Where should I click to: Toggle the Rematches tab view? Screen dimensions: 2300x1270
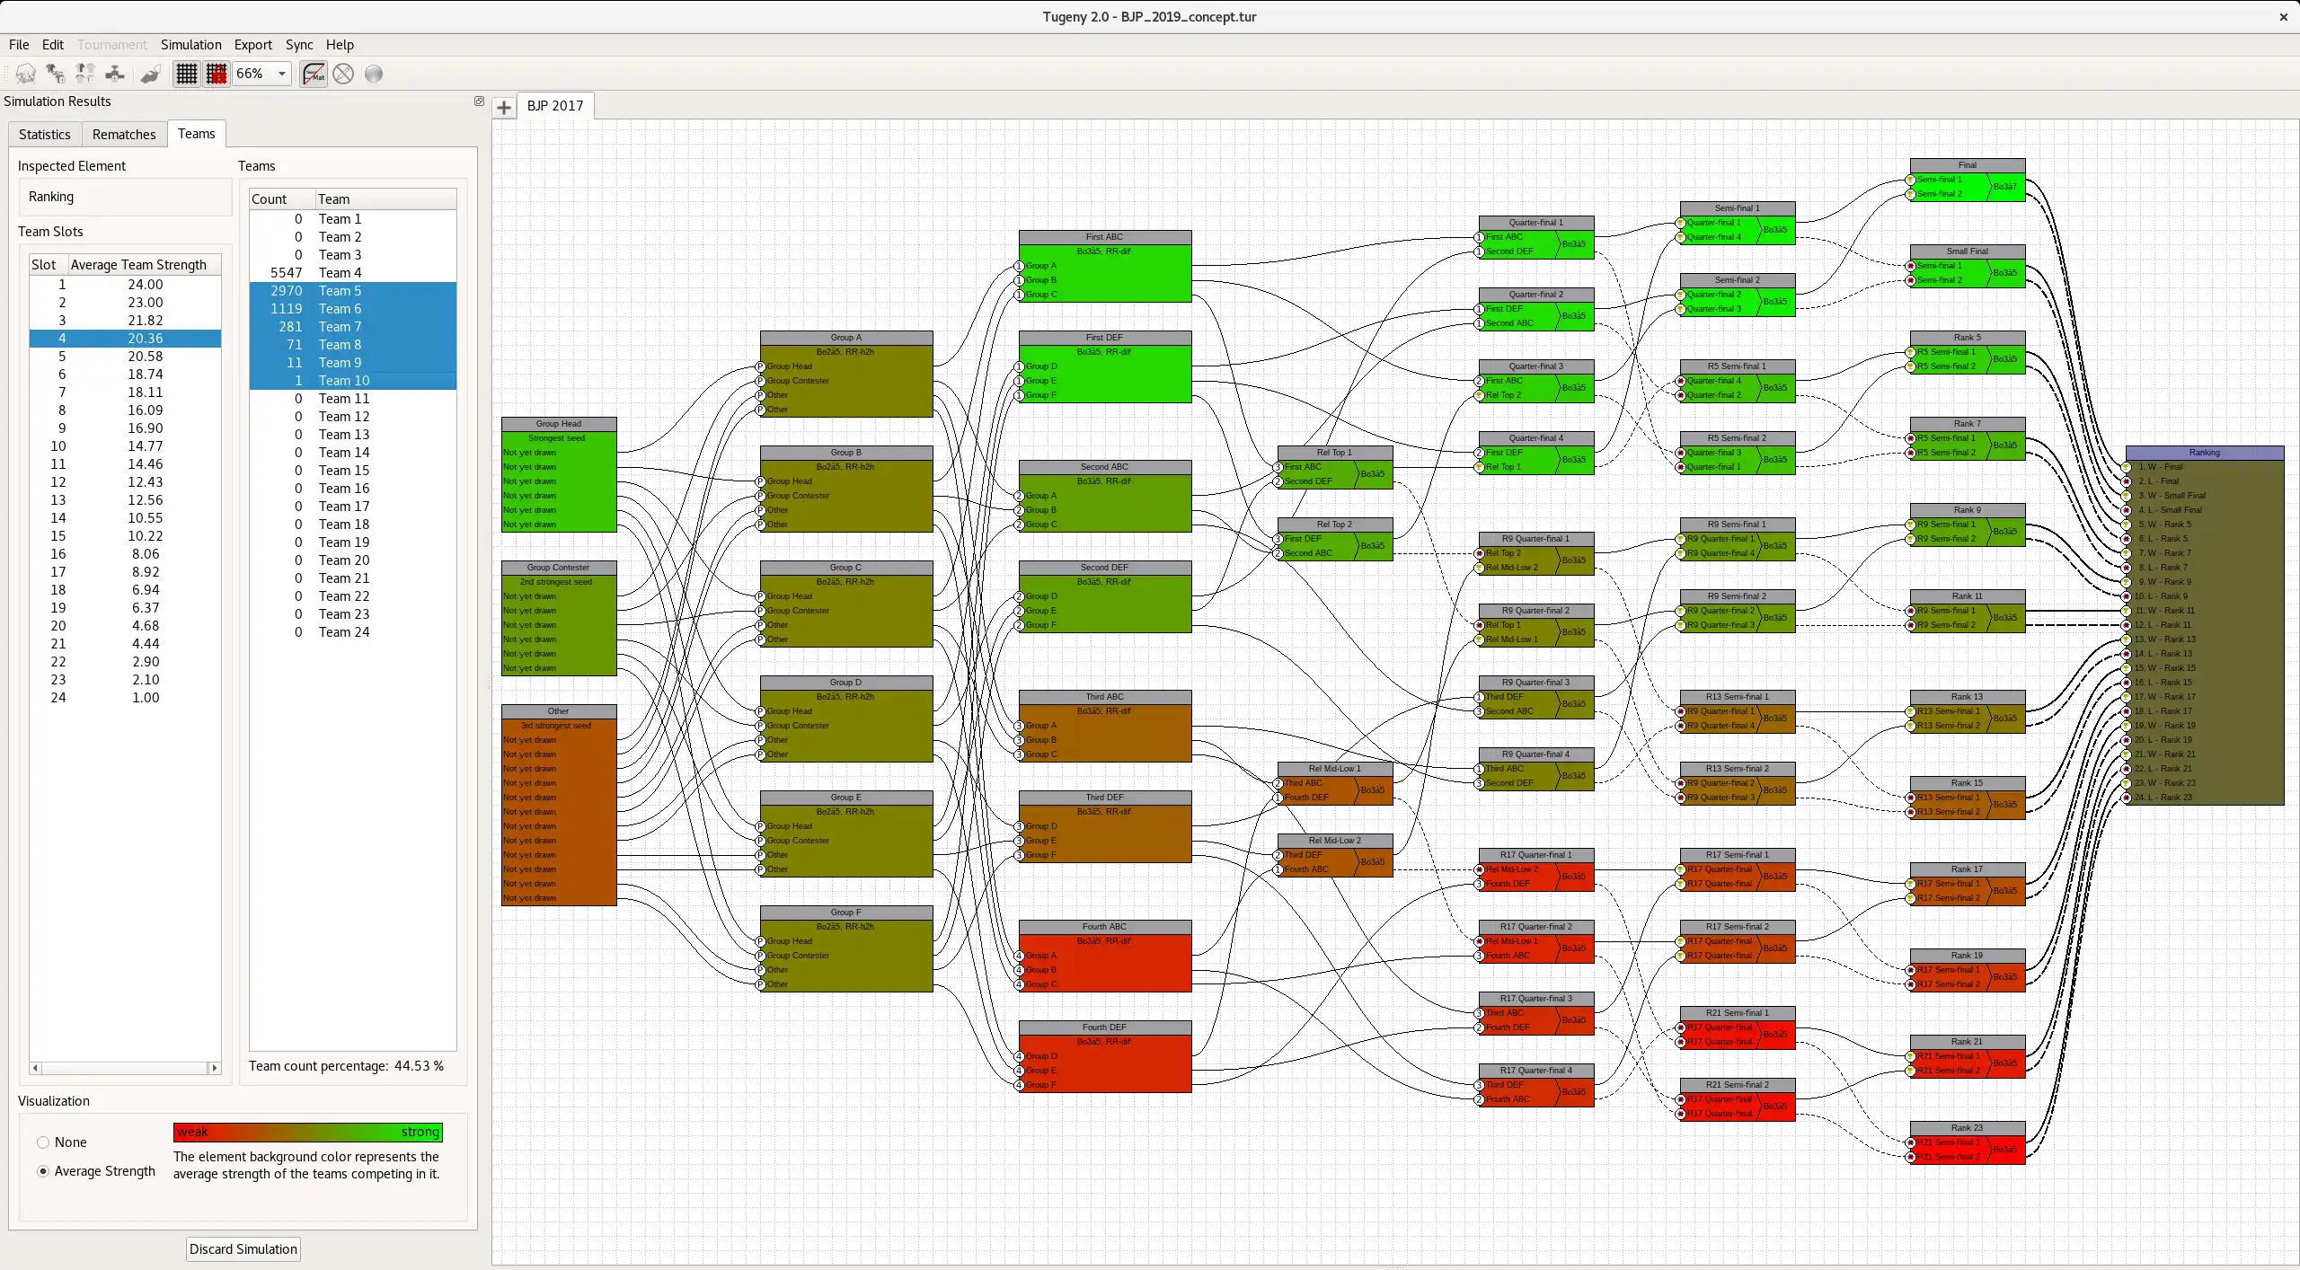pos(123,133)
